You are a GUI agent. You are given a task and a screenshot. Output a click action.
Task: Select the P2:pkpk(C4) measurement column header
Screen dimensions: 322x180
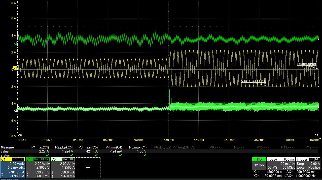click(65, 147)
